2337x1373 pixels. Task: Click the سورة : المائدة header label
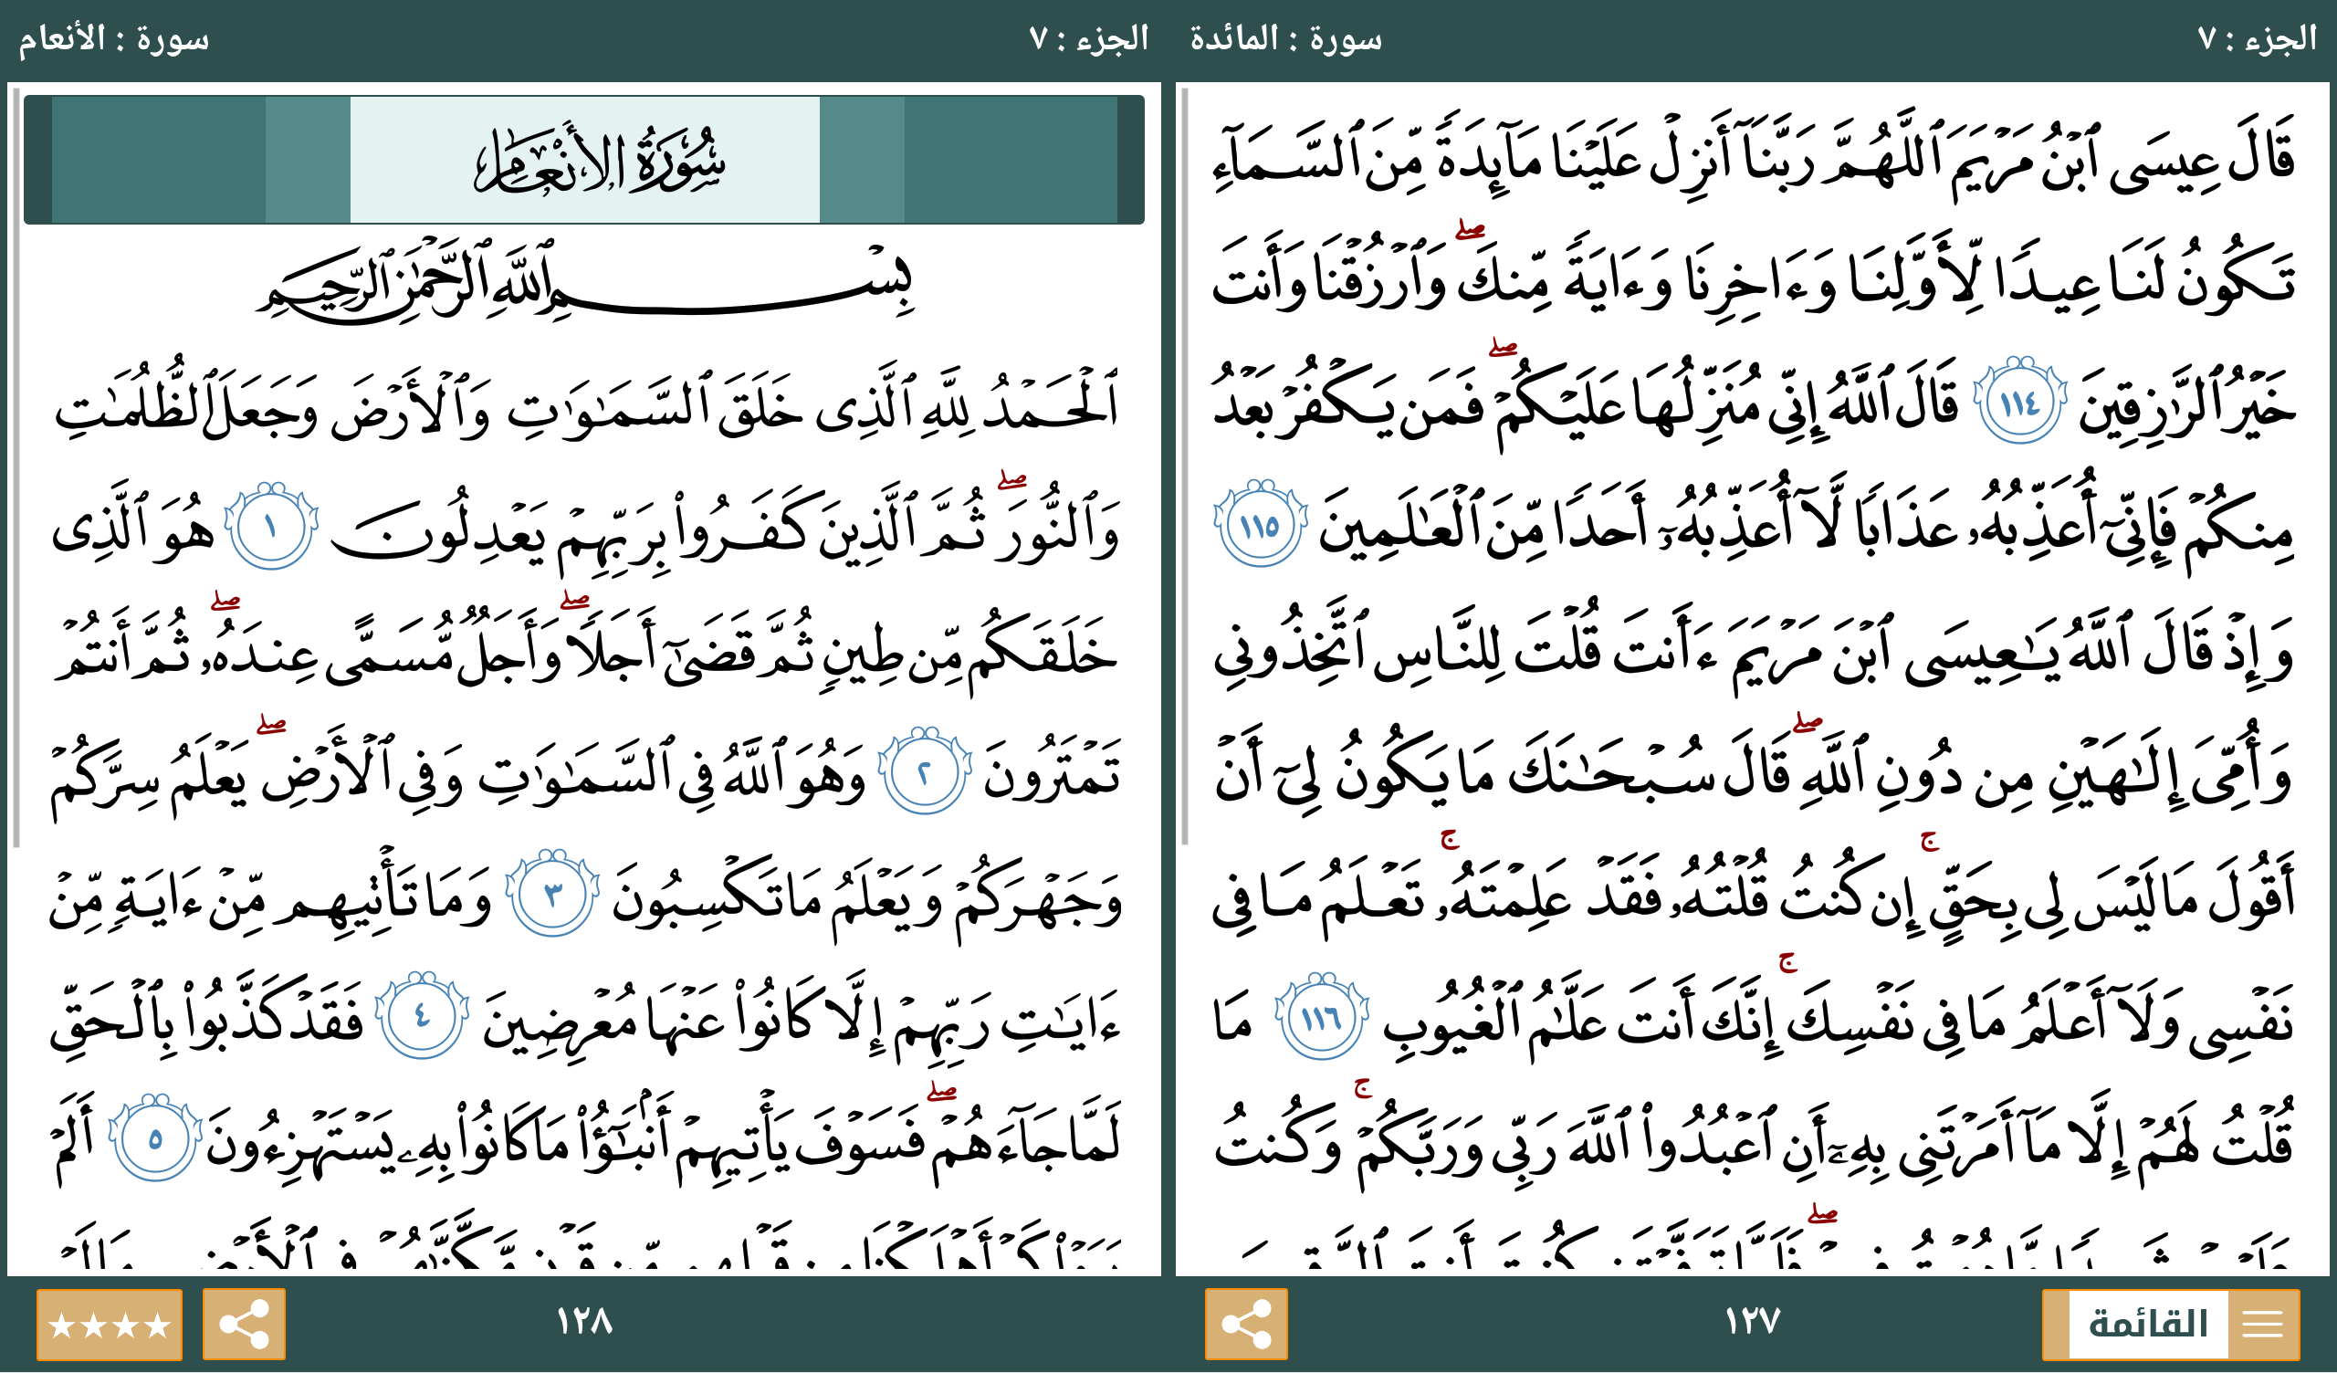click(x=1285, y=39)
